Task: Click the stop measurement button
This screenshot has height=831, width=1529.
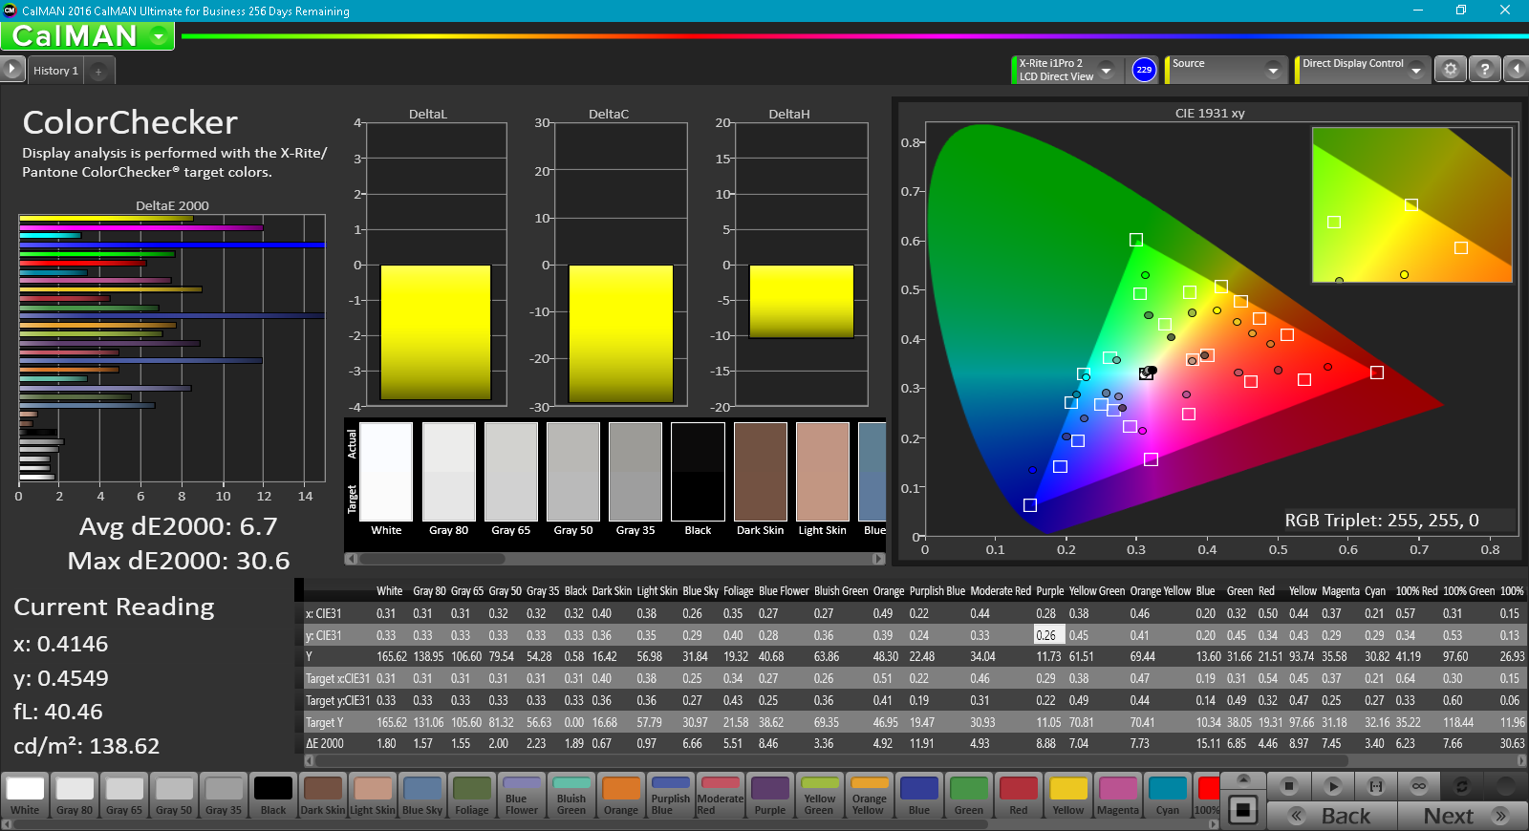Action: (1289, 786)
